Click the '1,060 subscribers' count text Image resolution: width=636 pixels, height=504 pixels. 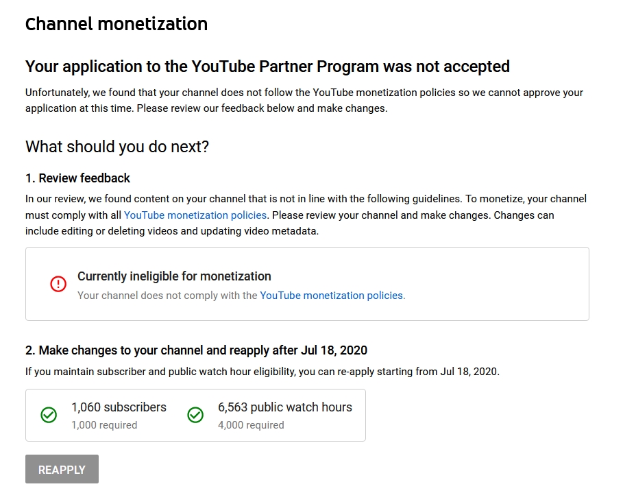[119, 407]
